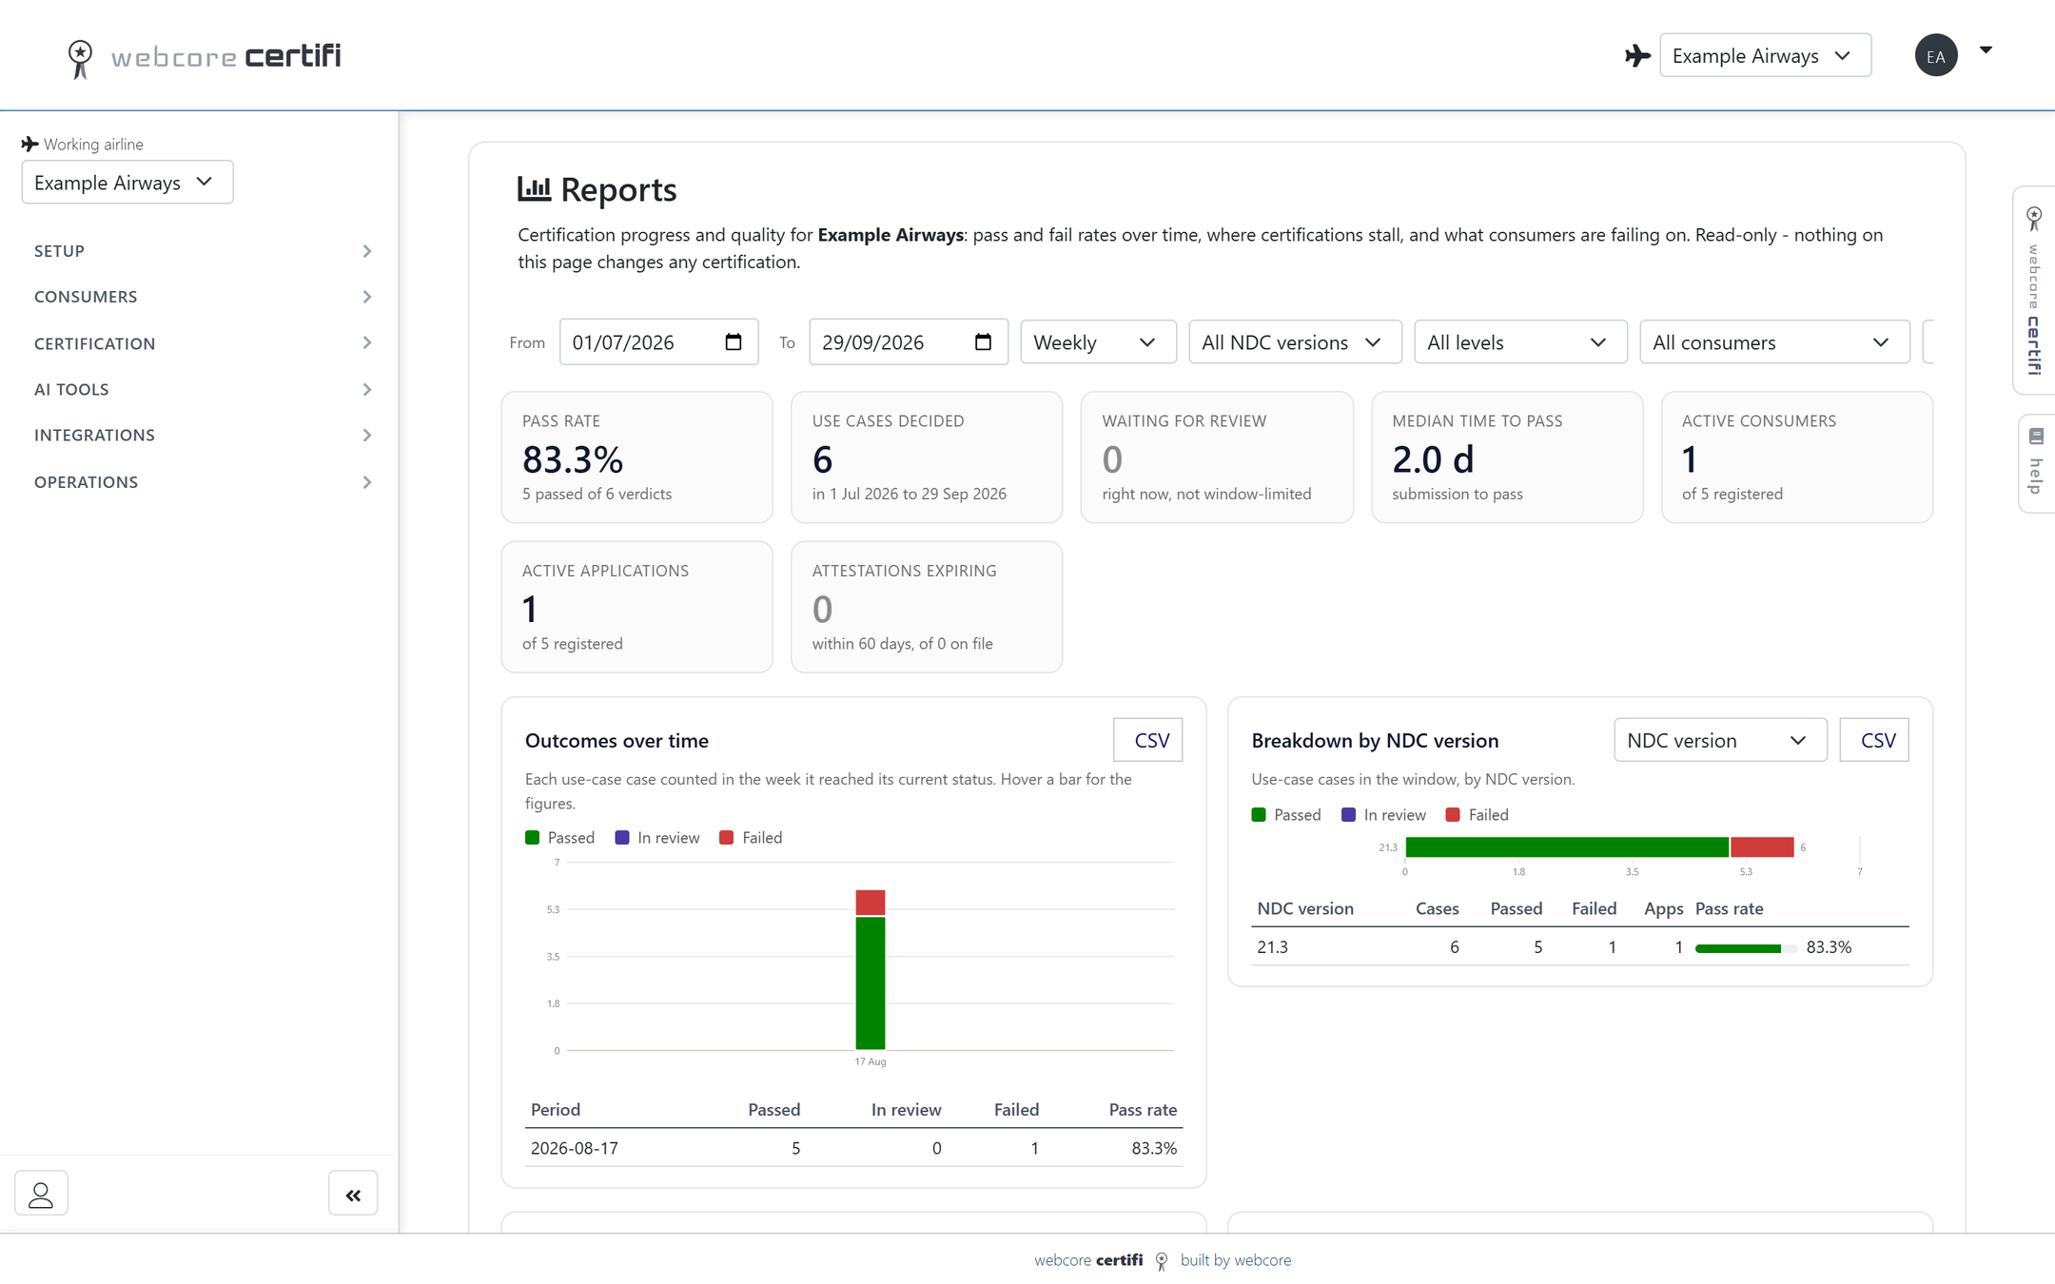Follow the built by webcore footer link
Viewport: 2055px width, 1284px height.
click(1236, 1260)
